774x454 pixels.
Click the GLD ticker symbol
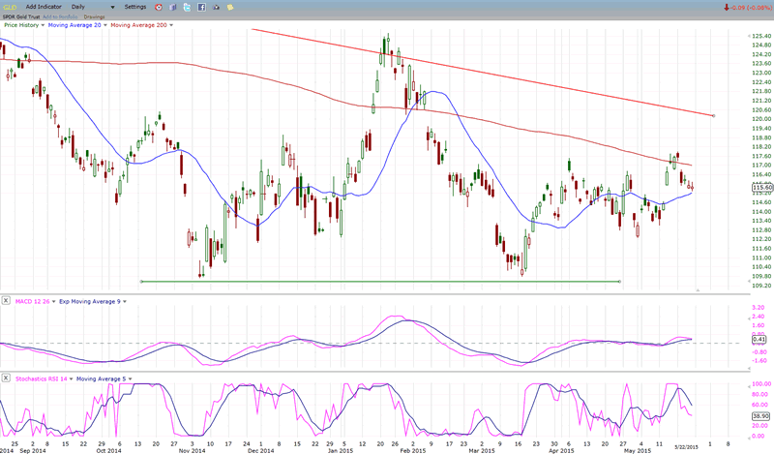click(x=10, y=7)
